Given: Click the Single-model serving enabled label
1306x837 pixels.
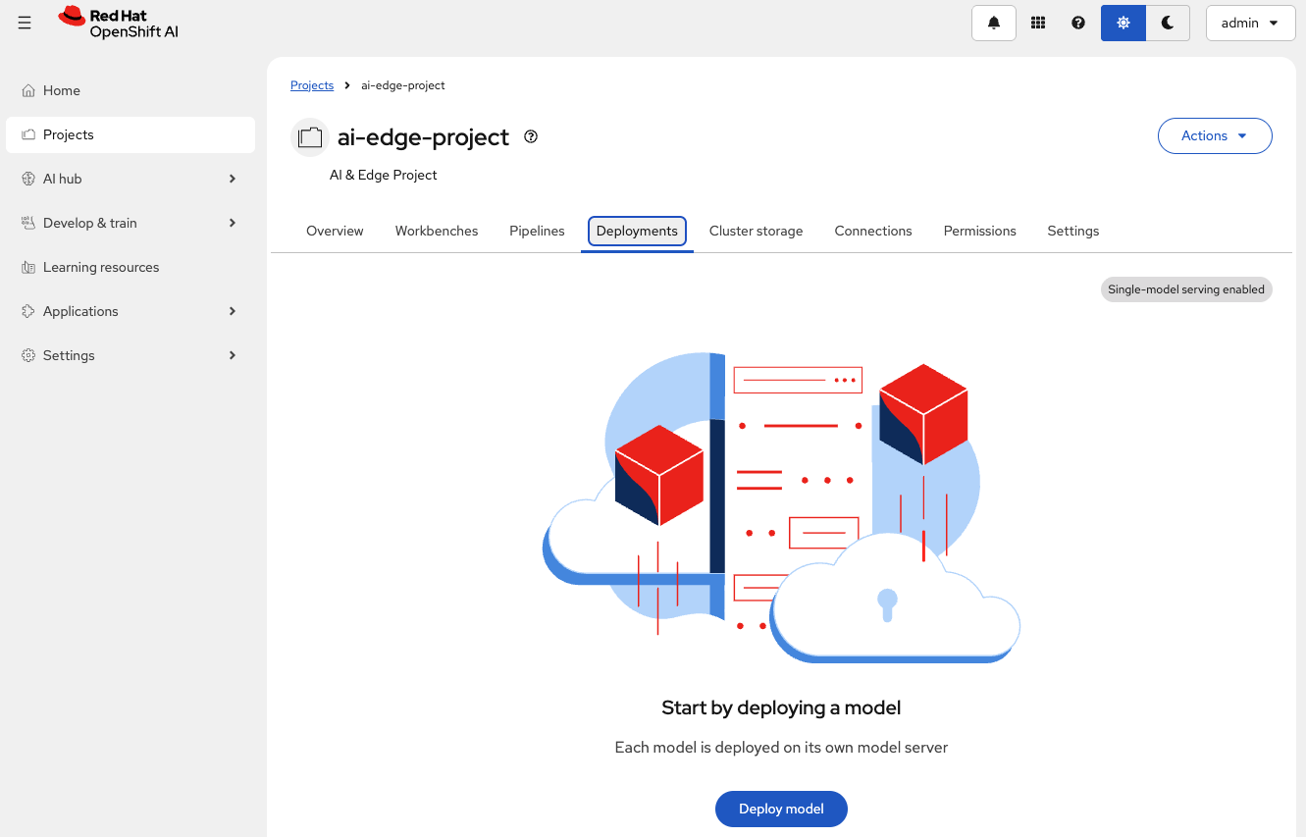Looking at the screenshot, I should [x=1185, y=289].
